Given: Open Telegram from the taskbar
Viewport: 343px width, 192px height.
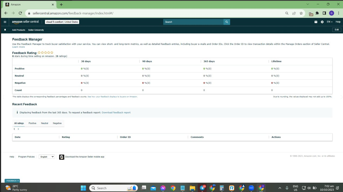Looking at the screenshot, I should [203, 188].
